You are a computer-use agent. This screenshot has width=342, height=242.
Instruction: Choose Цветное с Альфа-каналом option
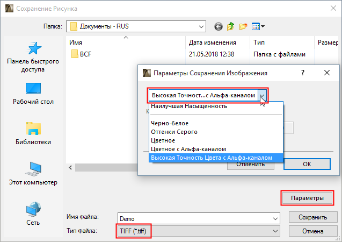[216, 149]
